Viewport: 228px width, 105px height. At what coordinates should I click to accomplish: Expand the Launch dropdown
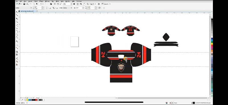click(x=110, y=4)
